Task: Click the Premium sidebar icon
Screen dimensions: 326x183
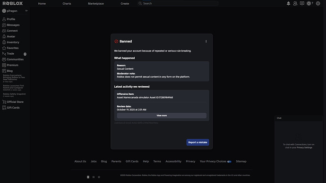Action: tap(4, 65)
